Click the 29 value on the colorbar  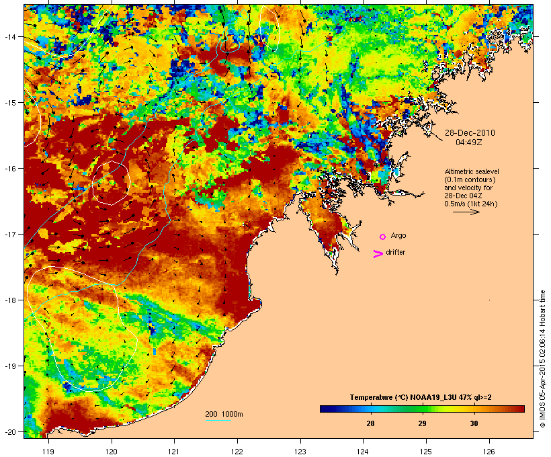422,423
